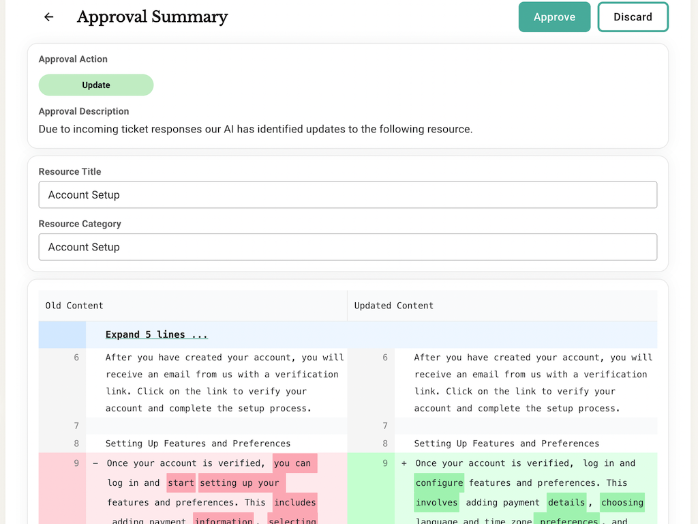Click highlighted word "configure" in updated content
The width and height of the screenshot is (698, 524).
click(439, 483)
